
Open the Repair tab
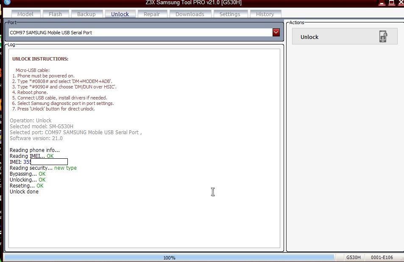(152, 14)
